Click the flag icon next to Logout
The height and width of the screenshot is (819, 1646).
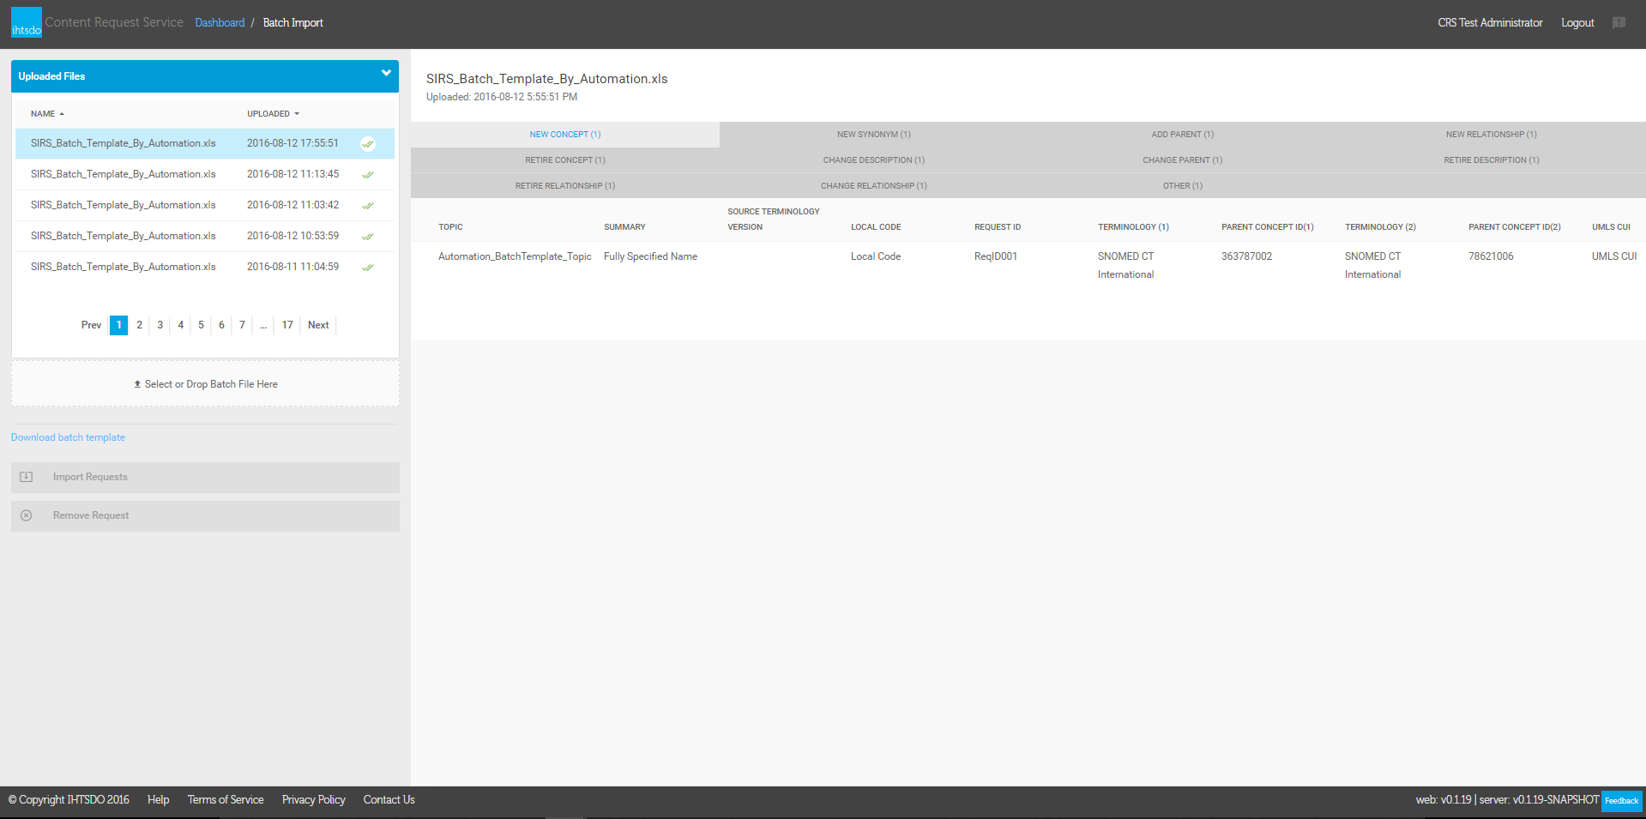click(x=1619, y=23)
